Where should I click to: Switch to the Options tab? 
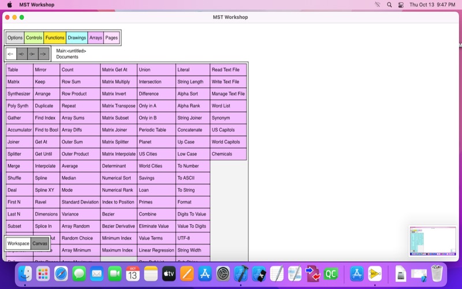click(x=15, y=38)
